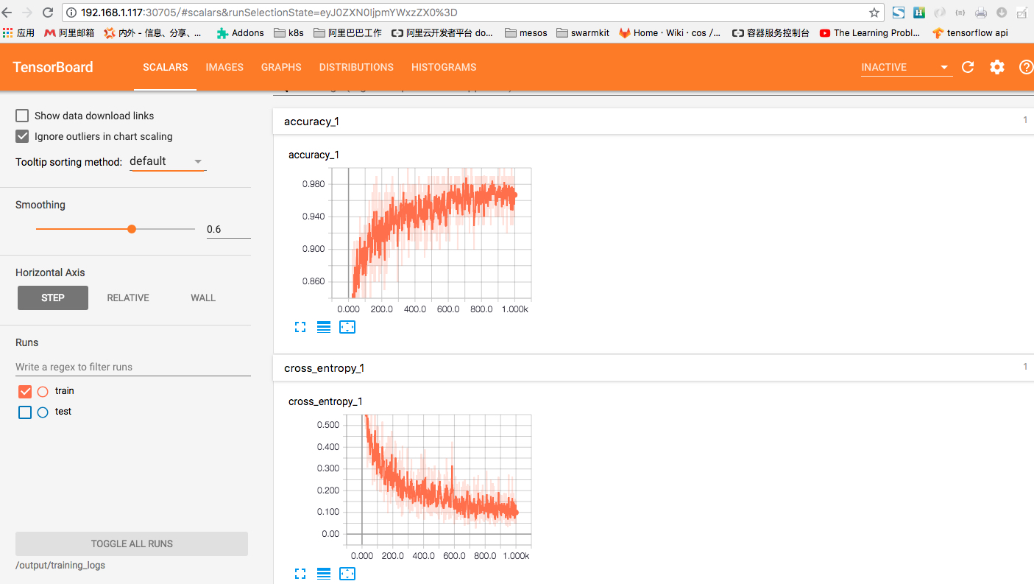Image resolution: width=1034 pixels, height=584 pixels.
Task: Toggle log scale on accuracy_1 chart
Action: 324,327
